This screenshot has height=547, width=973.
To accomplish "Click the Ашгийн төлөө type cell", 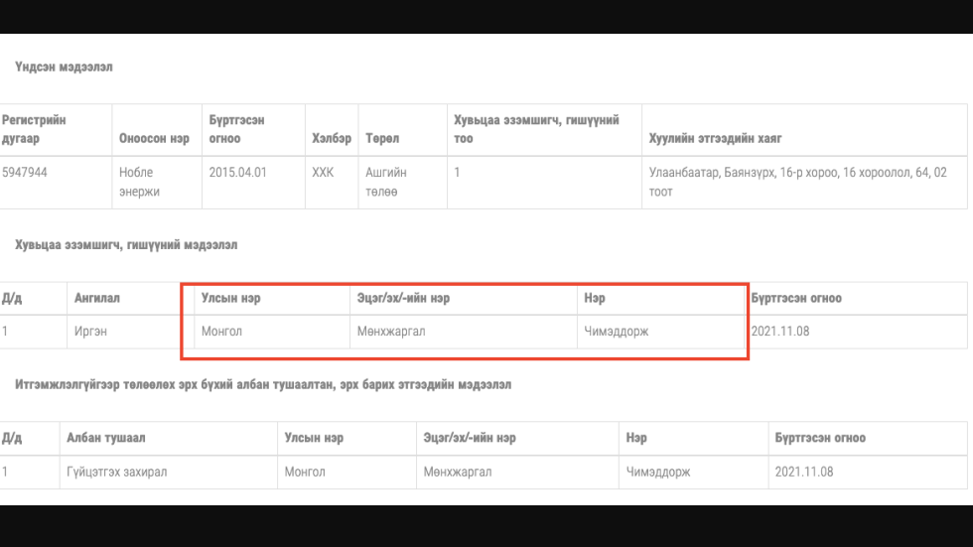I will (x=386, y=181).
